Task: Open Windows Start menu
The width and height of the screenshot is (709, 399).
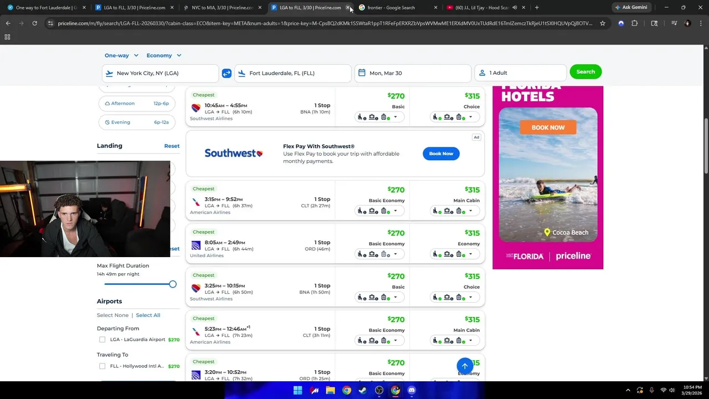Action: [297, 390]
